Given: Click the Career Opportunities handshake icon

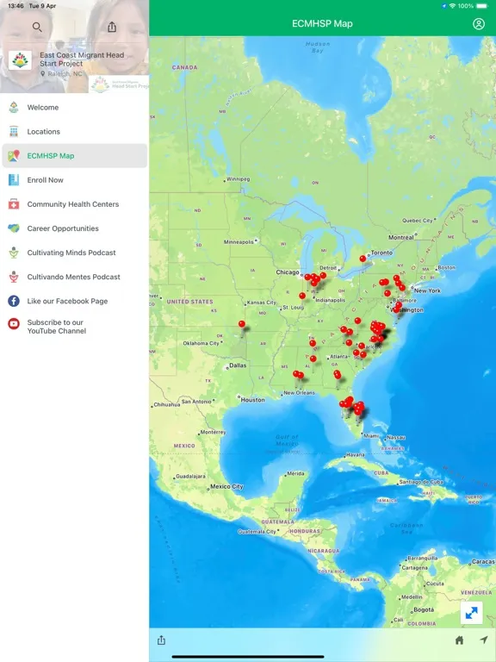Looking at the screenshot, I should 14,228.
